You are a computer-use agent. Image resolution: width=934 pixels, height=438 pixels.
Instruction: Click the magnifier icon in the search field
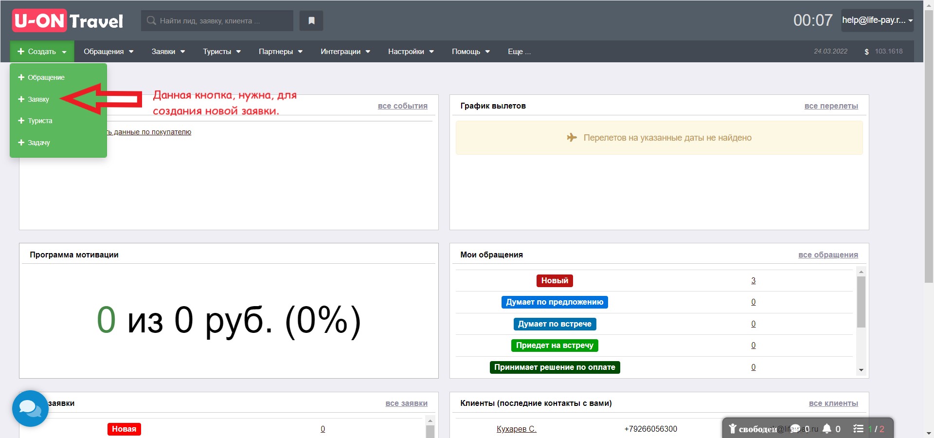pos(151,20)
